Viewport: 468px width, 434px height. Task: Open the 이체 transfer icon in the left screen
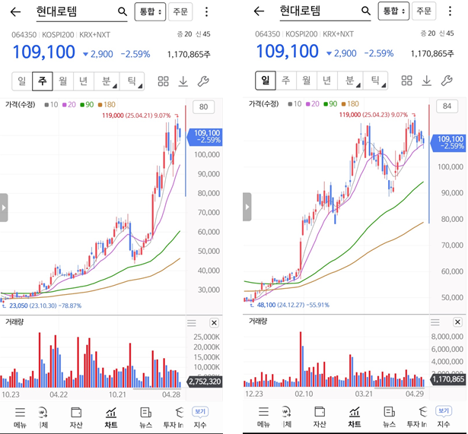tap(43, 413)
